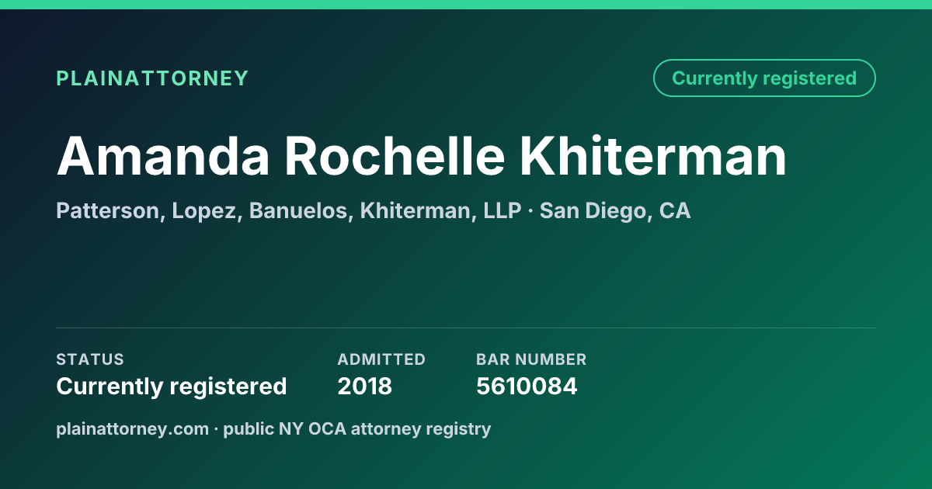
Task: Click the Currently registered badge pill
Action: pos(764,78)
